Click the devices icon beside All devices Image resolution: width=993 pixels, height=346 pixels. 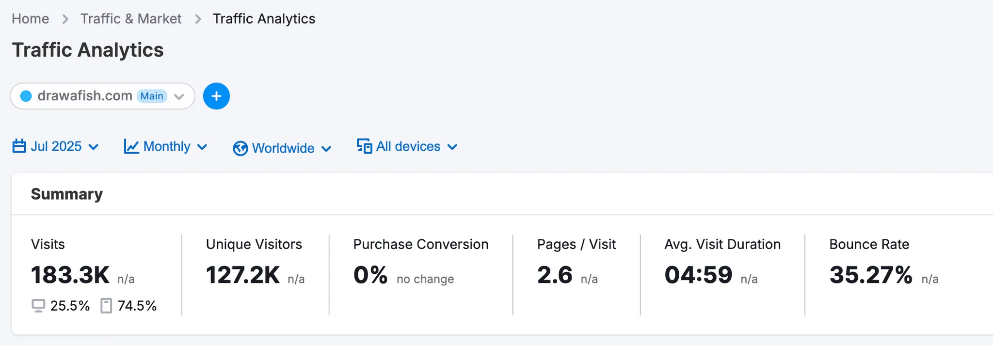tap(364, 146)
